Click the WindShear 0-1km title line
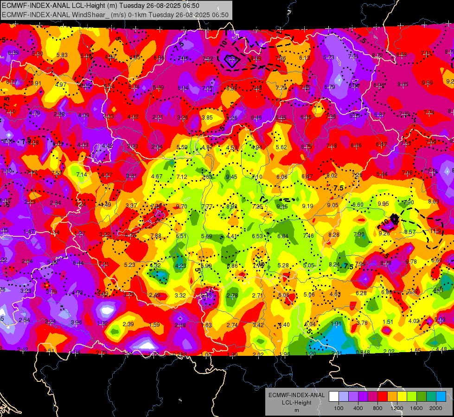This screenshot has height=417, width=454. tap(115, 15)
